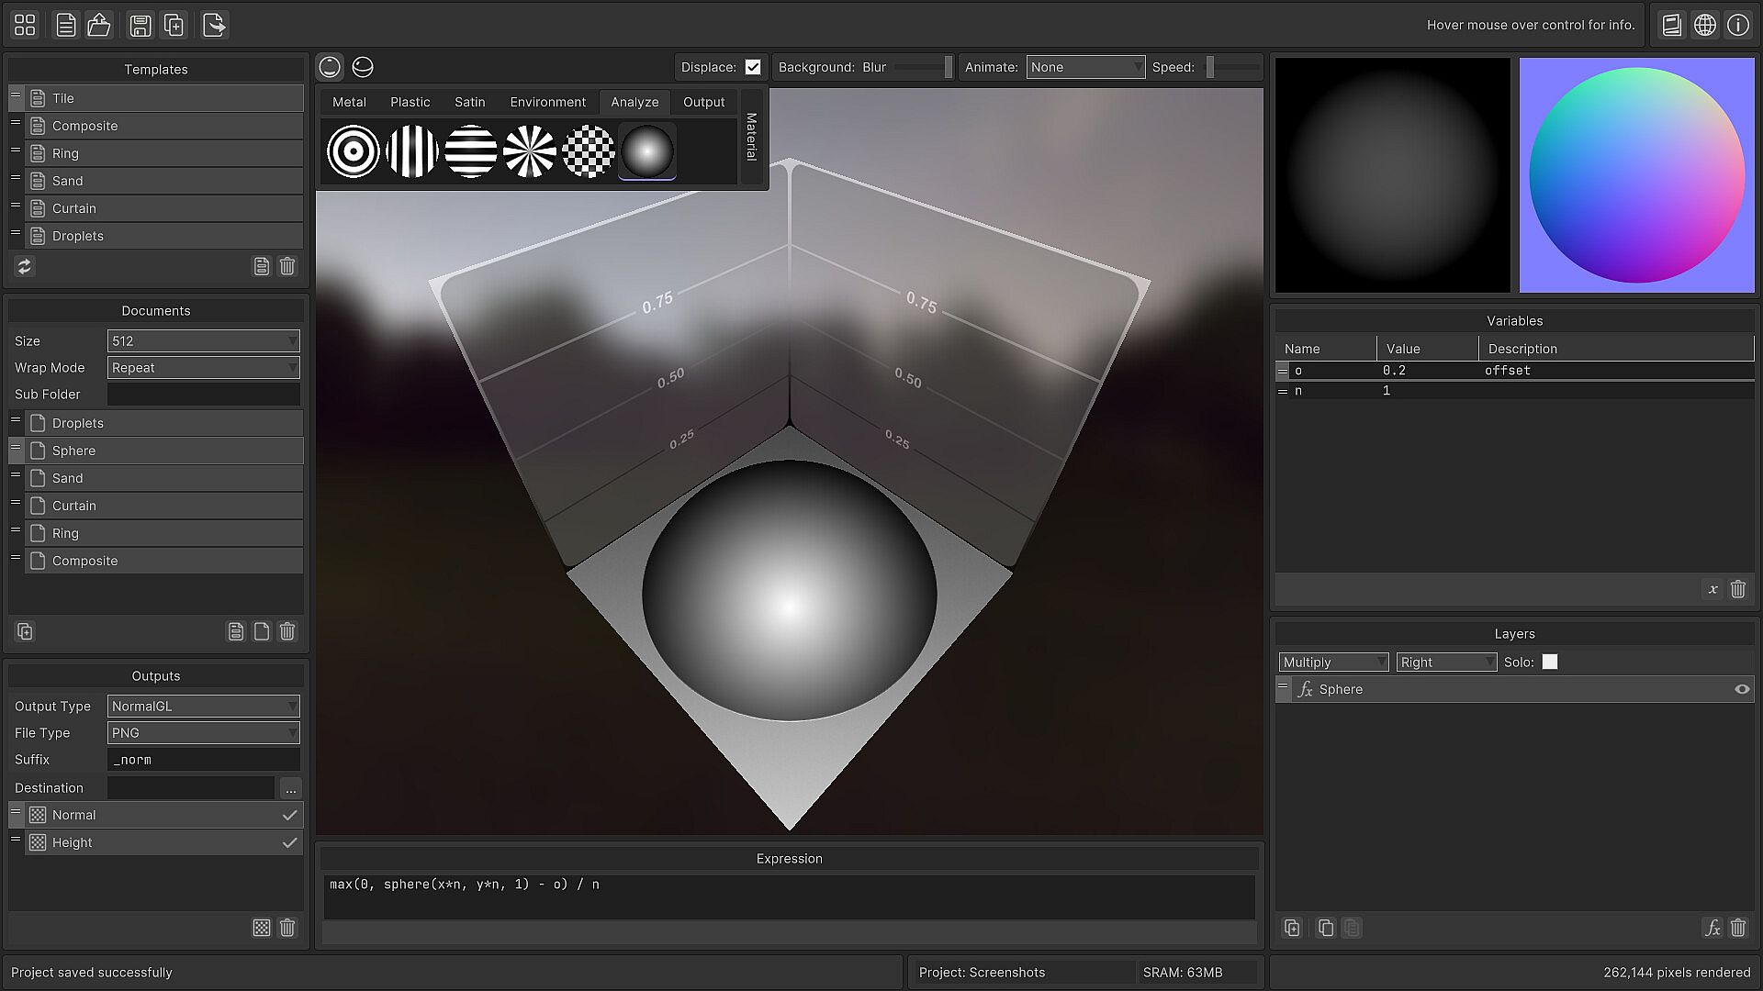Click the Destination browse button
The width and height of the screenshot is (1763, 991).
pos(290,788)
